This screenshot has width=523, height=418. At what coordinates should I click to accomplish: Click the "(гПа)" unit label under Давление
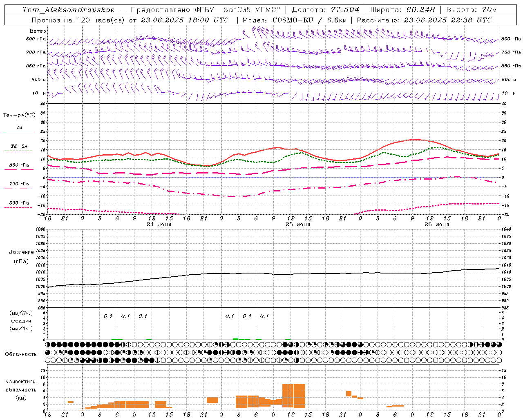click(x=21, y=261)
